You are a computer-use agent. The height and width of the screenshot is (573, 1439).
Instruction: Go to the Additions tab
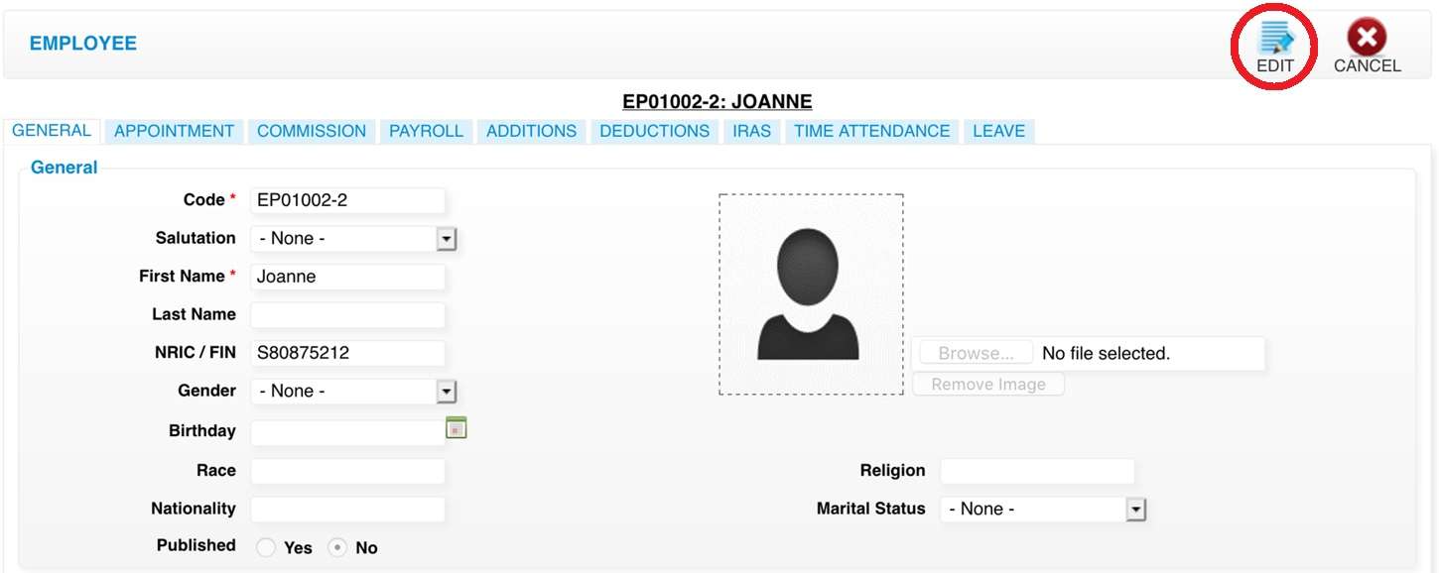click(x=531, y=131)
